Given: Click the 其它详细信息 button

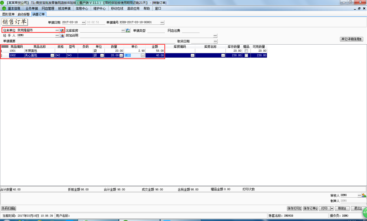Looking at the screenshot, I should tap(351, 39).
